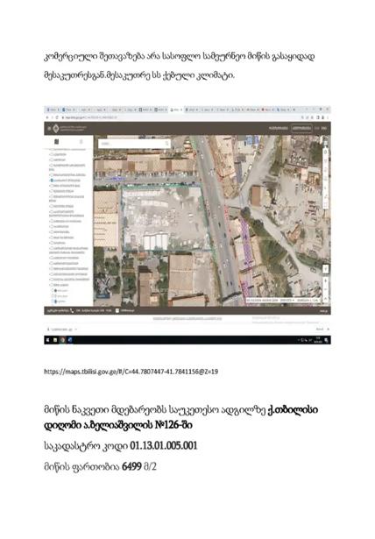Select the first sub-layer radio under last group
Screen dimensions: 375x539
[56, 290]
